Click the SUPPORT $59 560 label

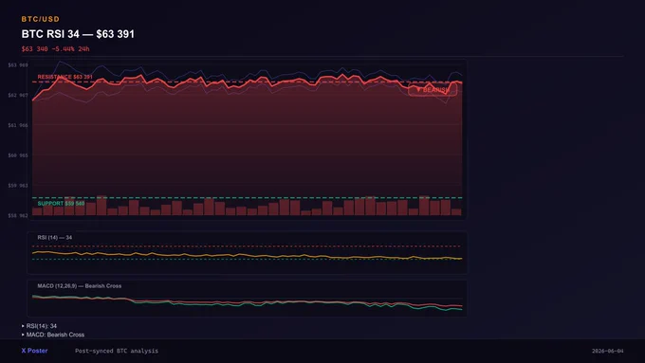[61, 204]
